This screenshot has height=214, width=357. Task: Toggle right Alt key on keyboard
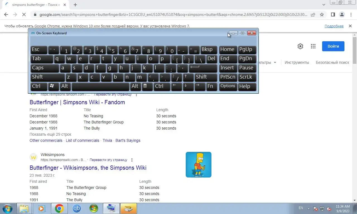pos(136,86)
